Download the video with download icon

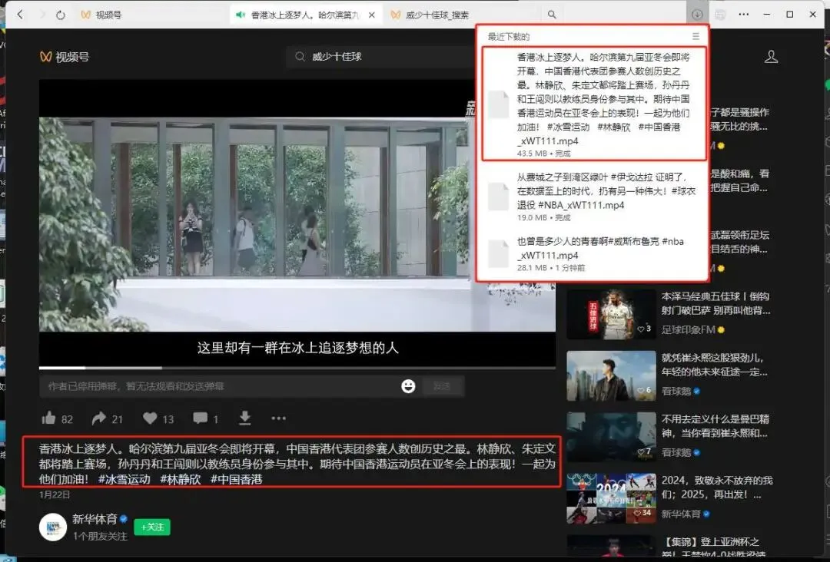coord(244,418)
